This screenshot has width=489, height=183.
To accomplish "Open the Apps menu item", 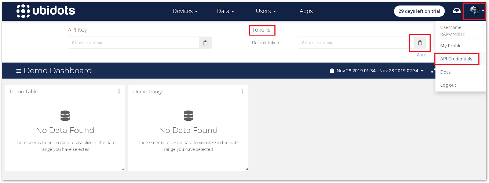I will point(306,11).
